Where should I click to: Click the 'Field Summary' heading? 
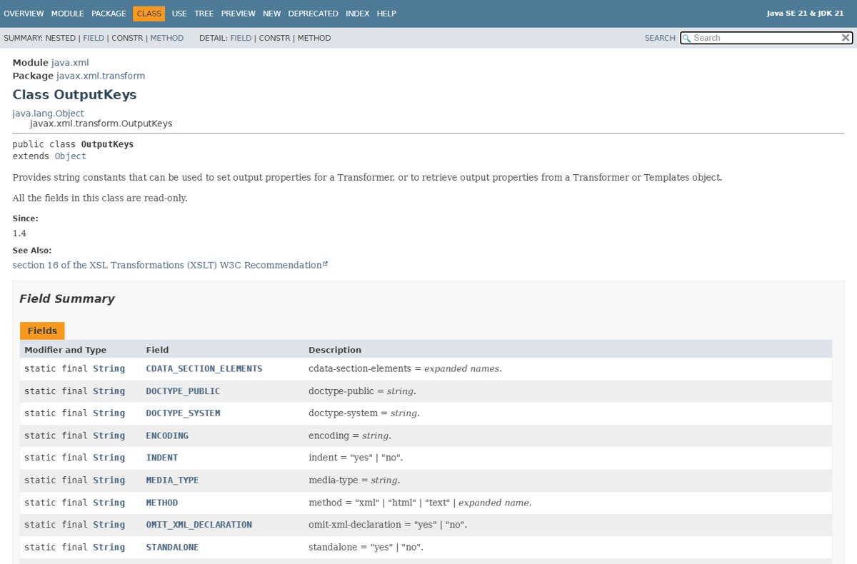pos(66,298)
